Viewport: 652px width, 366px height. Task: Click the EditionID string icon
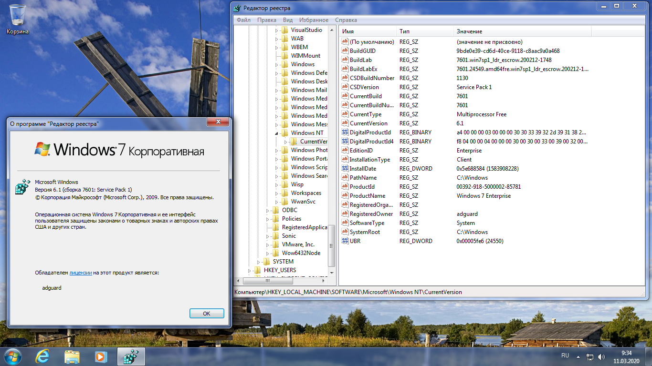click(x=346, y=151)
